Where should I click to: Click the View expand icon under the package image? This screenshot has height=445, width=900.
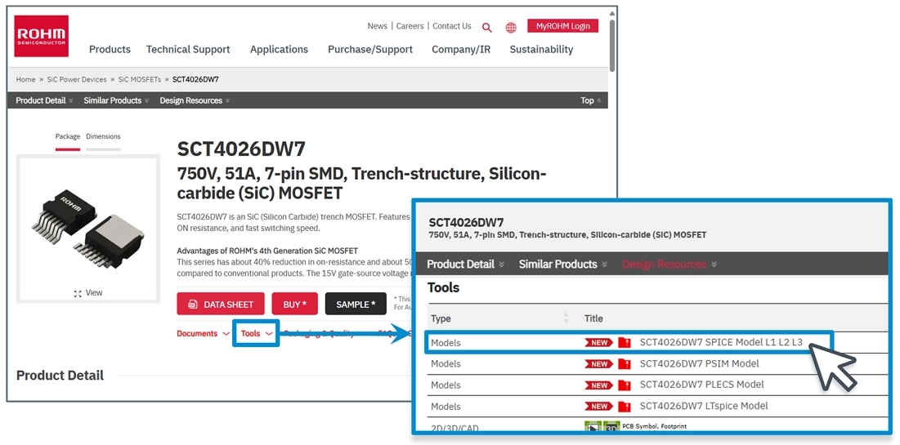(78, 293)
